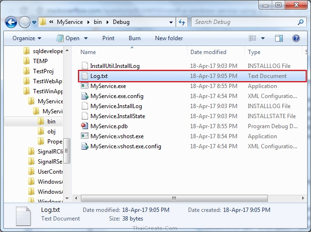This screenshot has width=311, height=232.
Task: Select the MyService.InstallLog file icon
Action: (x=85, y=106)
